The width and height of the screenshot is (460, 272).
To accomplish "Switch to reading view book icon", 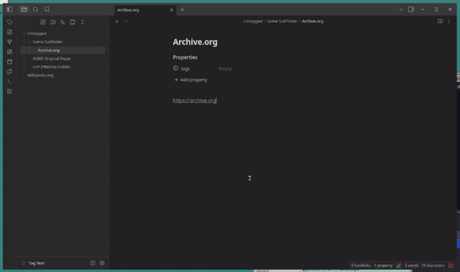I will coord(440,21).
